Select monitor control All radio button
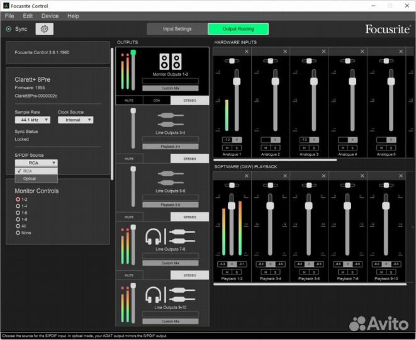 (18, 226)
